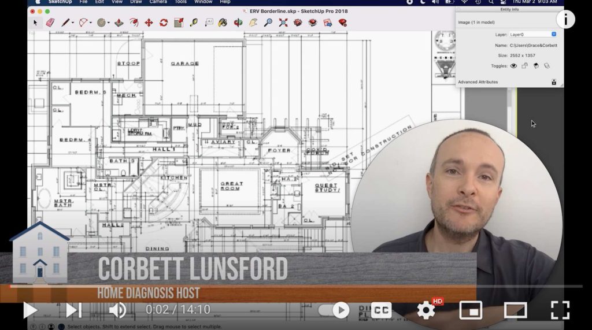
Task: Open the View menu
Action: pos(117,2)
